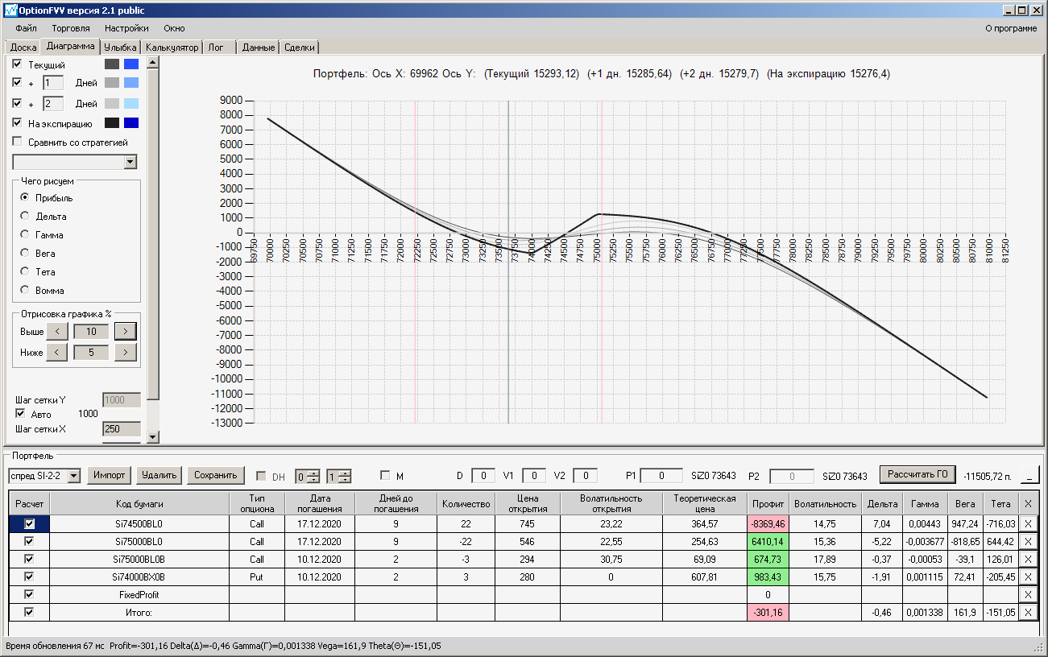Open the Торговля menu
Viewport: 1048px width, 657px height.
click(x=71, y=28)
